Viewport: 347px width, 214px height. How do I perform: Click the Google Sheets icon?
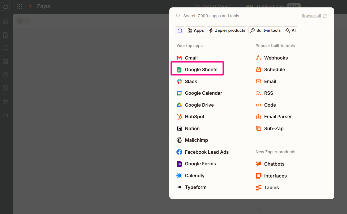pos(179,70)
